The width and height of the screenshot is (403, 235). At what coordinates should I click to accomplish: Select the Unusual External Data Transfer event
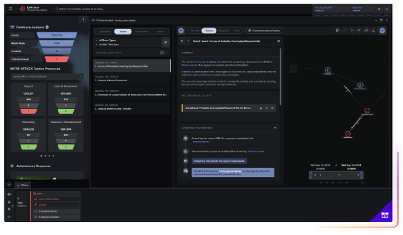point(132,107)
